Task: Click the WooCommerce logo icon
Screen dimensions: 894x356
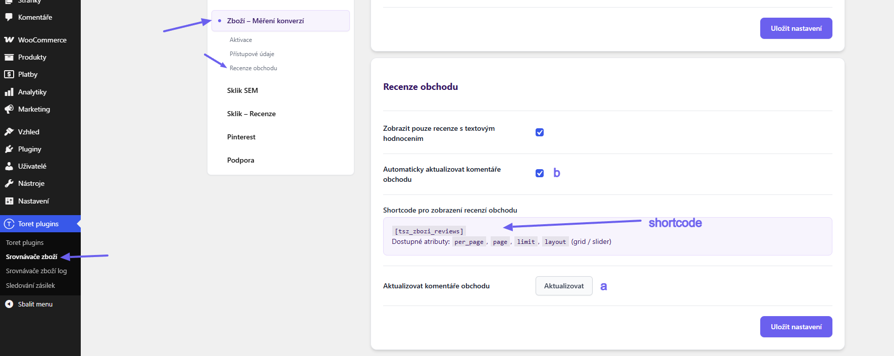Action: click(9, 40)
